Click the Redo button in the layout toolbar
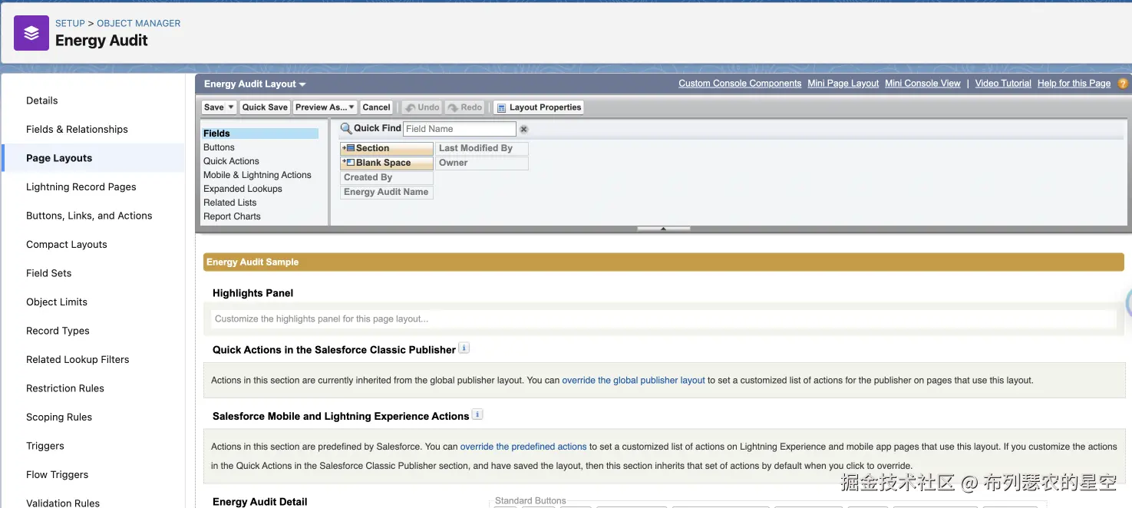The height and width of the screenshot is (508, 1132). point(465,107)
